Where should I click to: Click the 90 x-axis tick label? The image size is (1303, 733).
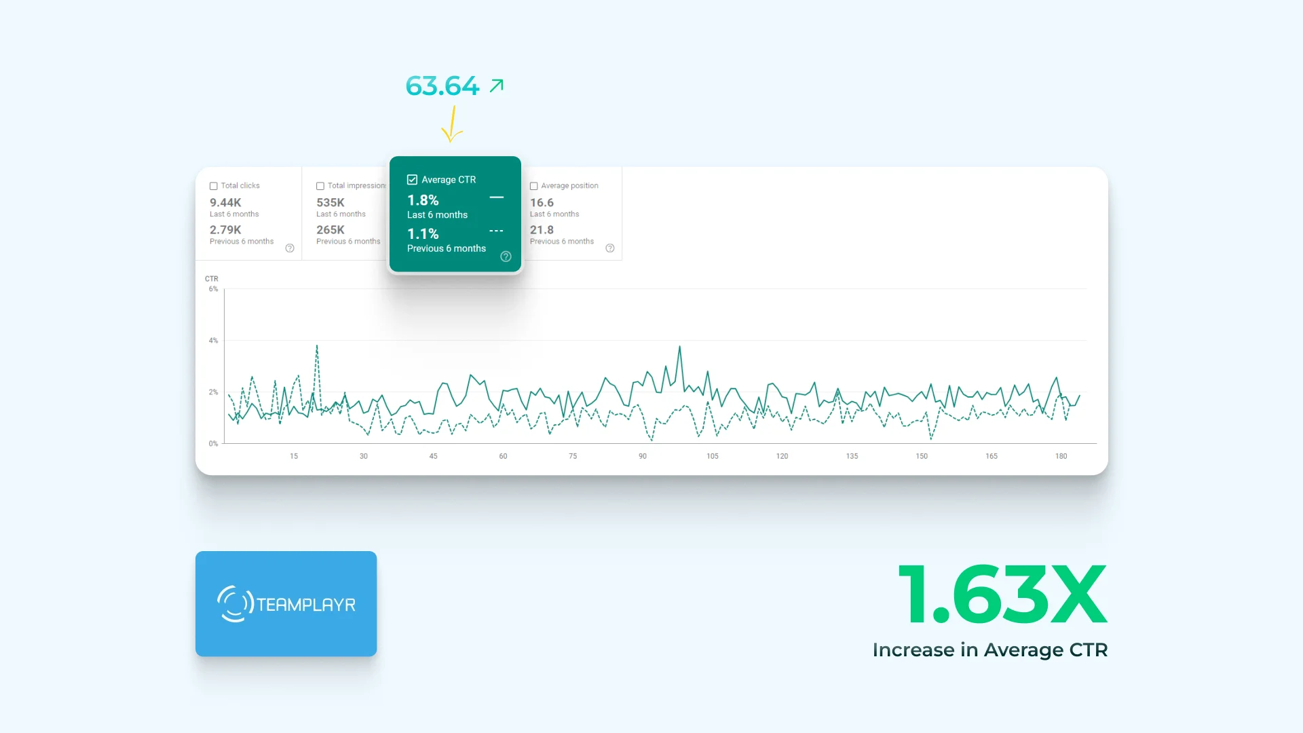643,456
